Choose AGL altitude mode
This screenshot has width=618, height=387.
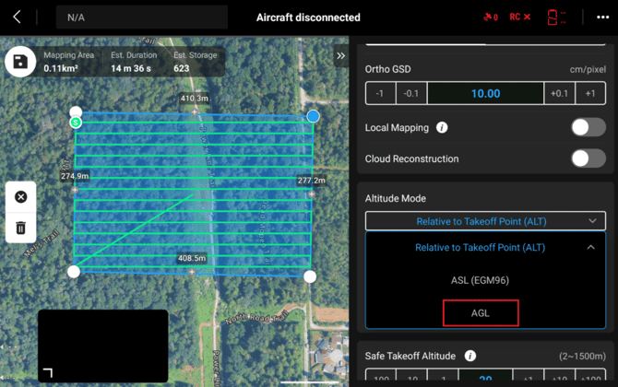pos(481,313)
